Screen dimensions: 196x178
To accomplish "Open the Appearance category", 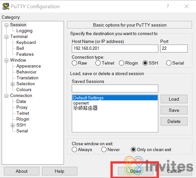I will [29, 66].
